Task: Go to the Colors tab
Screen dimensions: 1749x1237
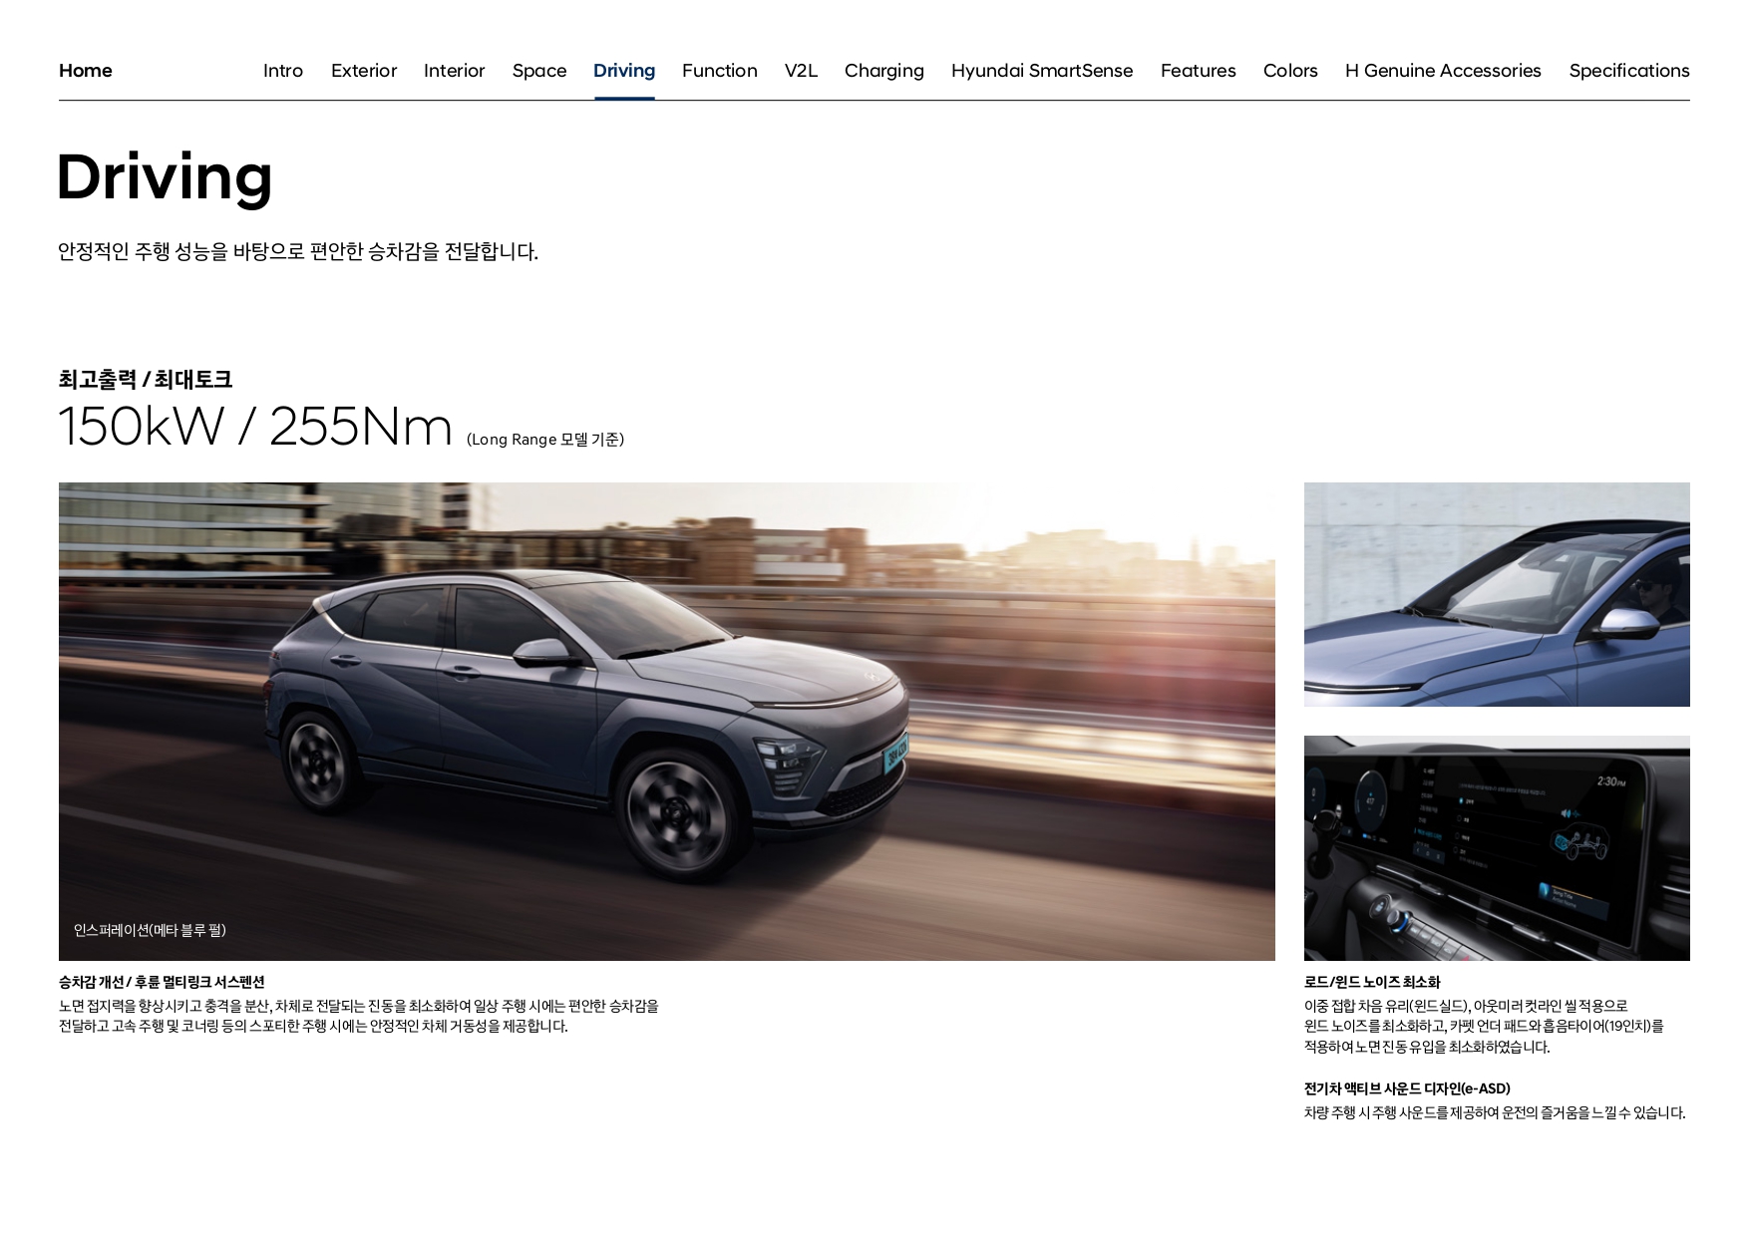Action: tap(1290, 71)
